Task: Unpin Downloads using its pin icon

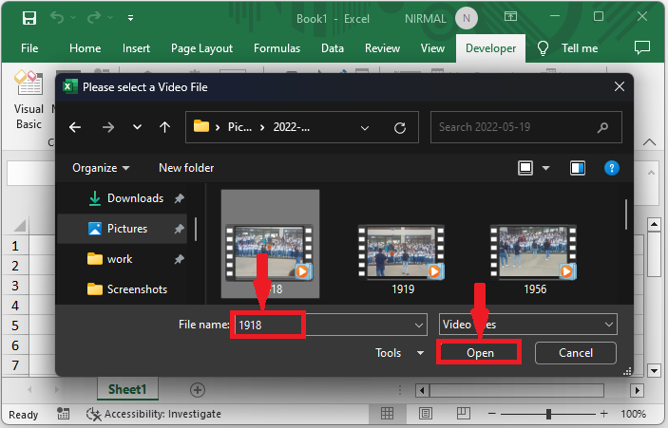Action: tap(179, 198)
